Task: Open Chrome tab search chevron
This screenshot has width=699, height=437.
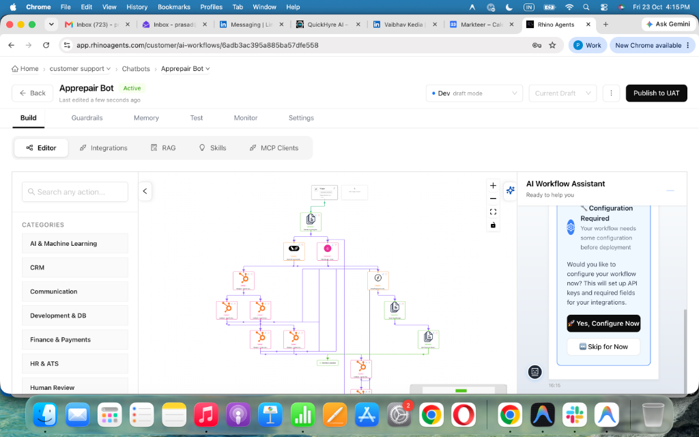Action: coord(51,25)
